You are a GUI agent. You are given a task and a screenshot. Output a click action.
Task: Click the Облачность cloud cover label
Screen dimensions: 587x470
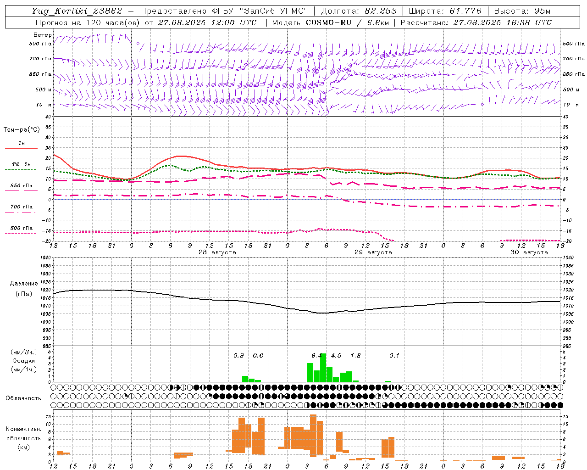tap(23, 398)
